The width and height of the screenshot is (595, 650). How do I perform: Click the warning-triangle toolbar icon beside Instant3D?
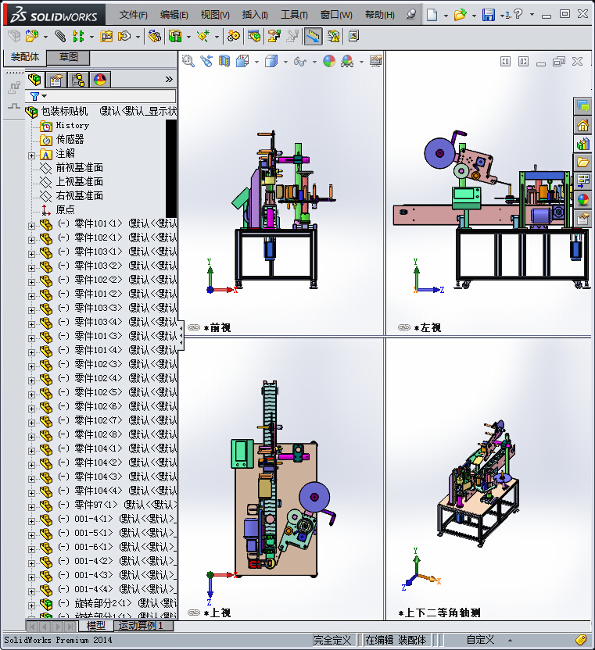(333, 37)
